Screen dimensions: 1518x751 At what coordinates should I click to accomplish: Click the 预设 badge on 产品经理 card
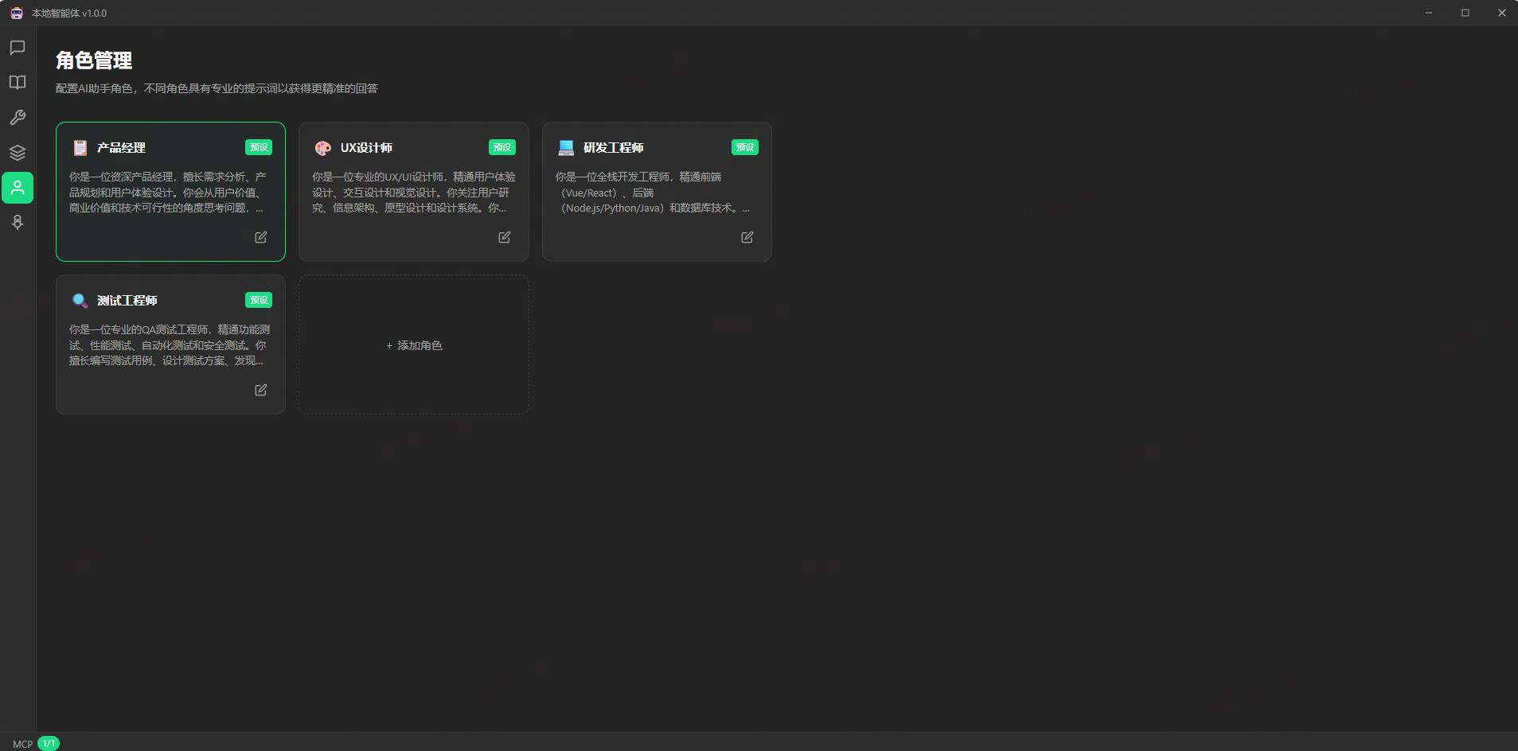(x=259, y=147)
